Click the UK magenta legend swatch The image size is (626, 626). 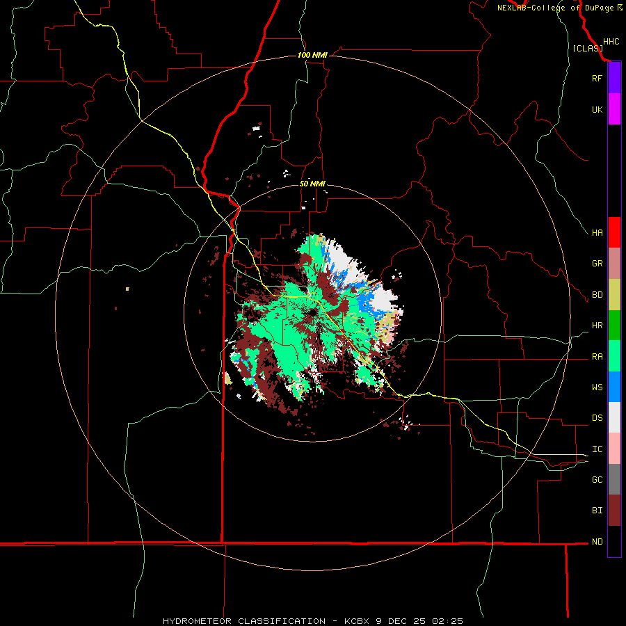tap(614, 109)
